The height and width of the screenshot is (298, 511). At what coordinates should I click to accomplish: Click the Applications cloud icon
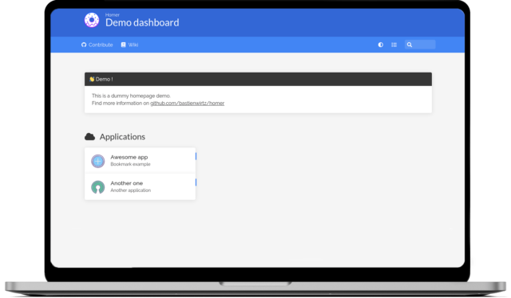point(89,136)
